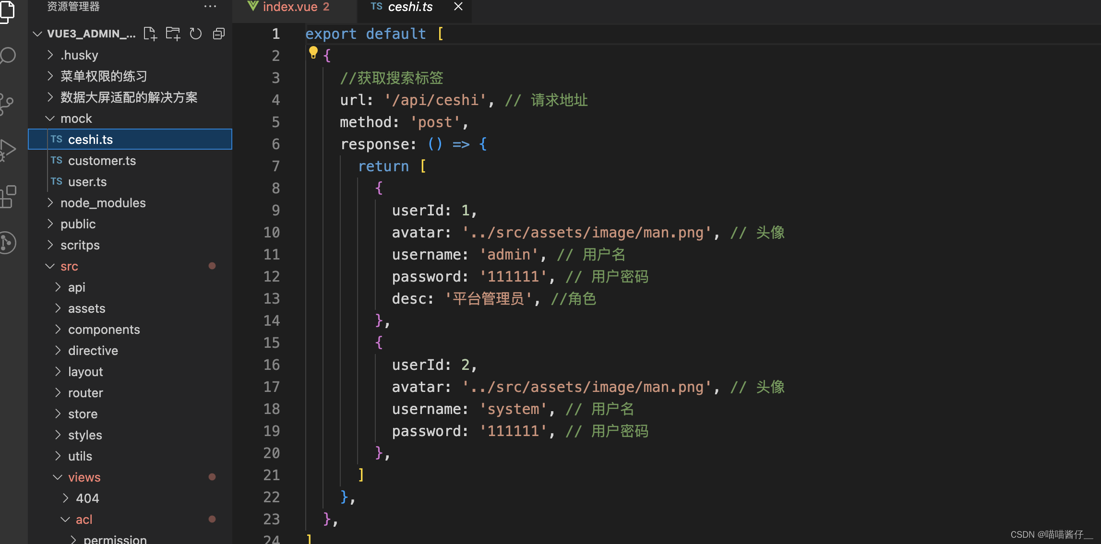The image size is (1101, 544).
Task: Open the user.ts file
Action: pos(88,181)
